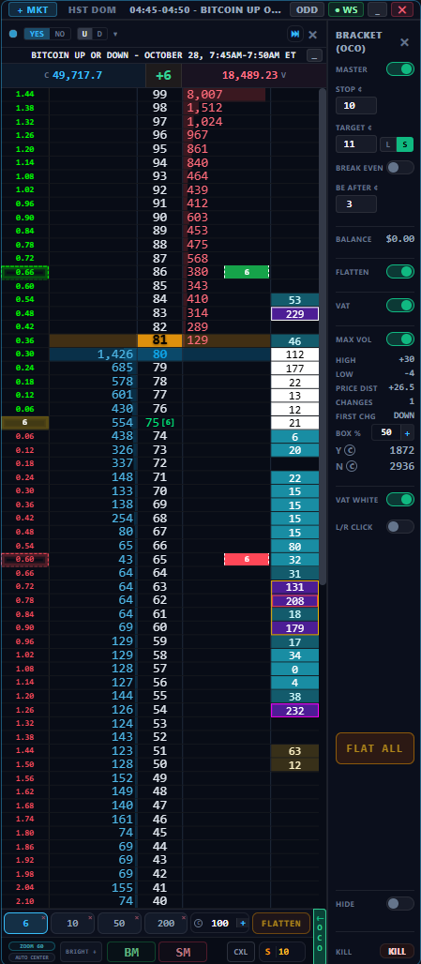Click the KILL button
The width and height of the screenshot is (421, 964).
397,951
